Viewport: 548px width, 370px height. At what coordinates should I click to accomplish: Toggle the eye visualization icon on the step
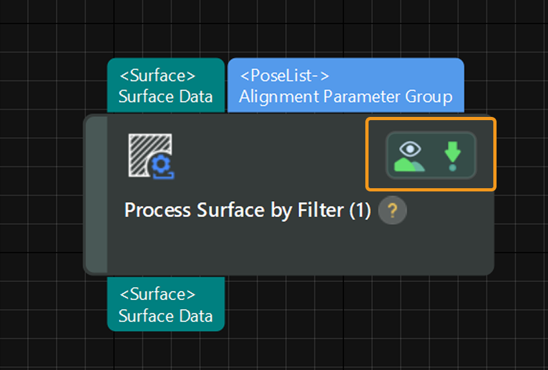point(410,150)
